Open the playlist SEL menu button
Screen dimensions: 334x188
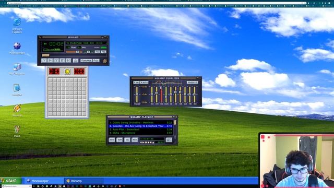[127, 140]
